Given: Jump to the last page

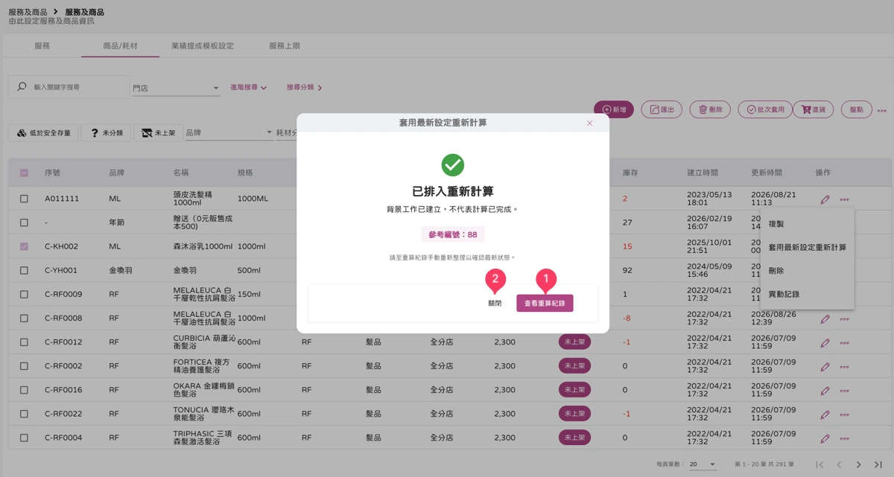Looking at the screenshot, I should tap(878, 464).
